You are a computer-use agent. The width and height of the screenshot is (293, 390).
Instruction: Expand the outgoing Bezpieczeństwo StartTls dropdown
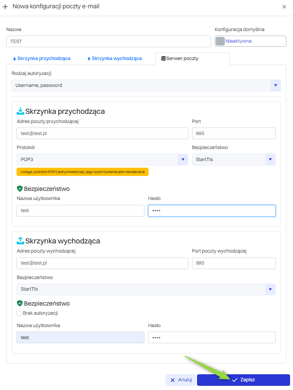pyautogui.click(x=270, y=289)
